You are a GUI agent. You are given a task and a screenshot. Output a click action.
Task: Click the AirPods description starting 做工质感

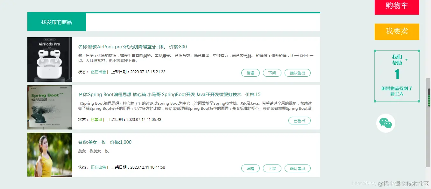(x=196, y=58)
